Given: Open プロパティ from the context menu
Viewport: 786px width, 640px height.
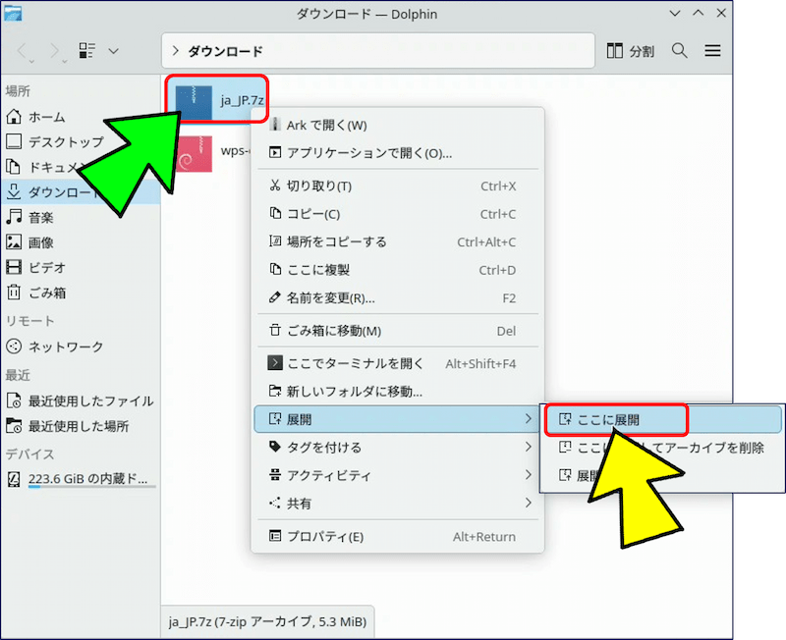Looking at the screenshot, I should coord(324,537).
